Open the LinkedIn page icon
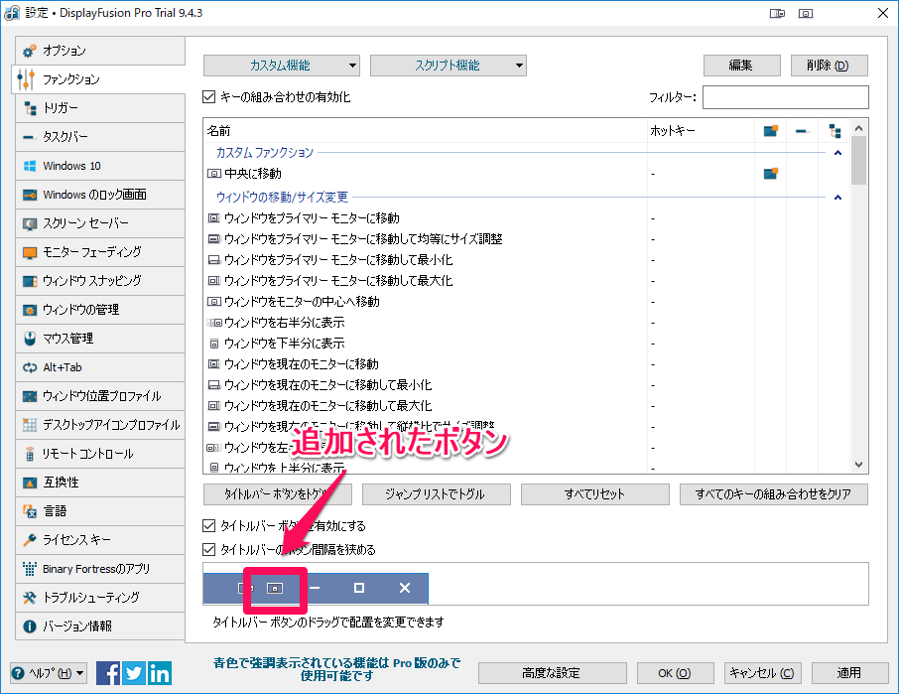Screen dimensions: 899x694 [160, 673]
